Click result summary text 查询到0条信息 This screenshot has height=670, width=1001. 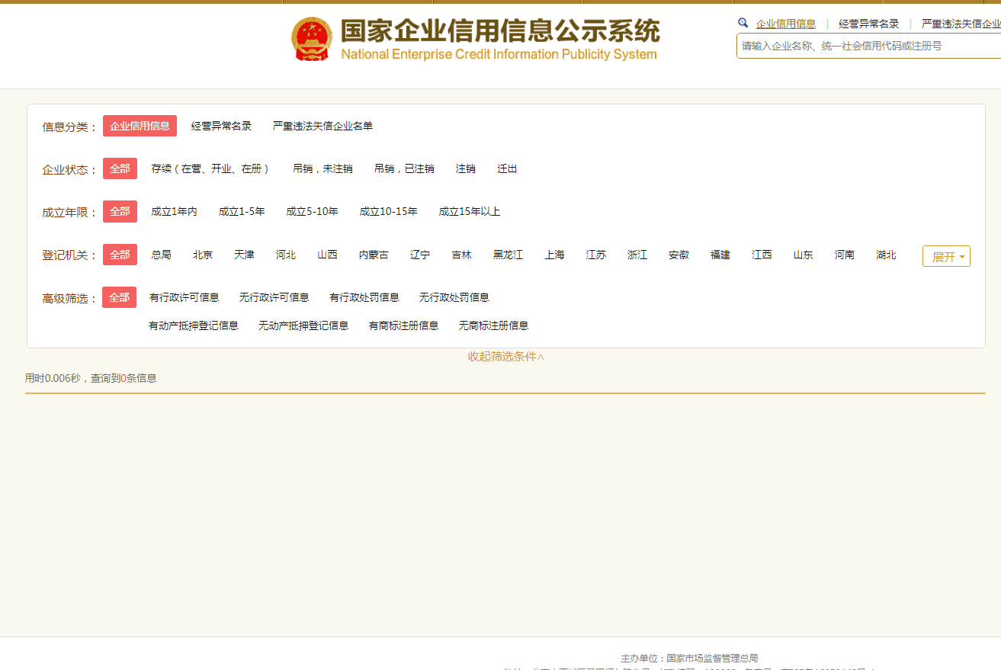[x=124, y=378]
